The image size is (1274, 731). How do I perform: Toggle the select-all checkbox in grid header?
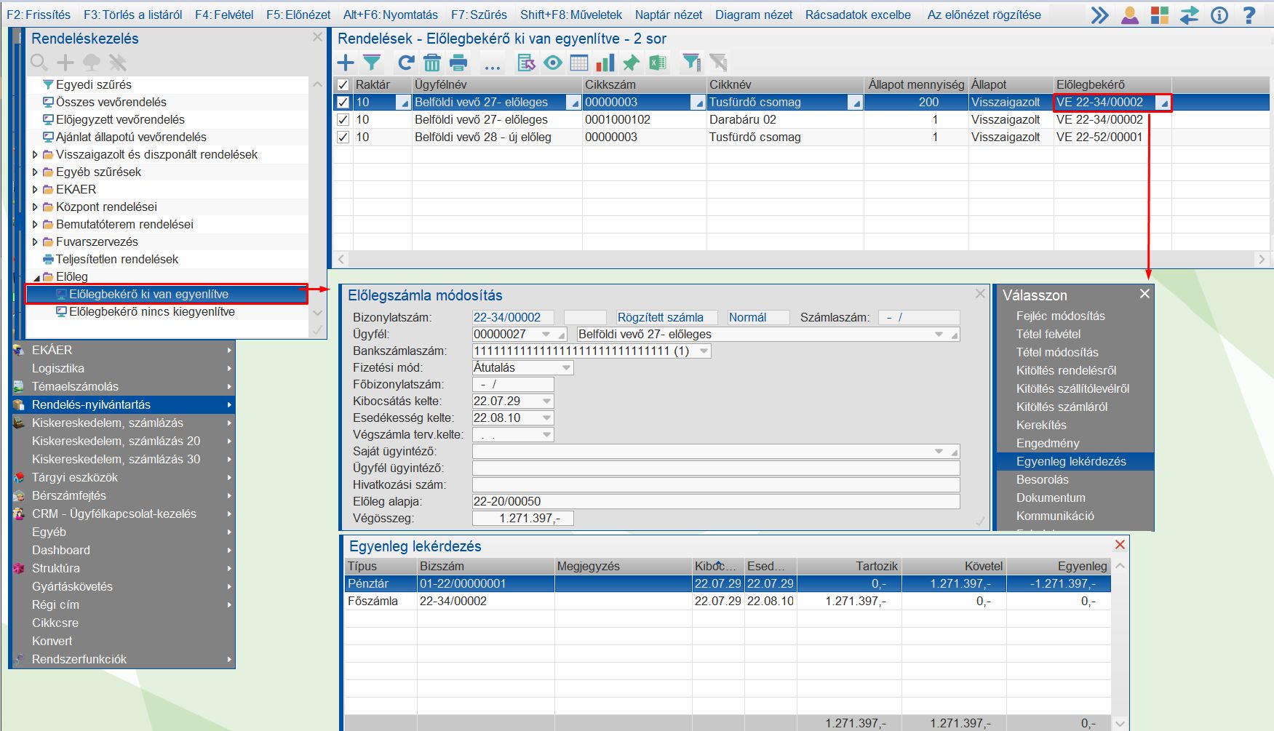coord(343,85)
